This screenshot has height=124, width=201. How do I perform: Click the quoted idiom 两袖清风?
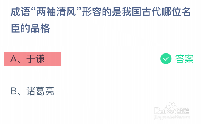(x=56, y=12)
